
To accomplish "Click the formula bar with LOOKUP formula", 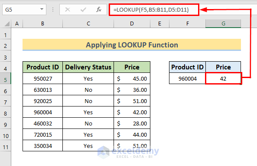I will click(x=154, y=9).
